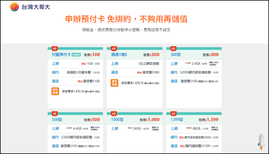Click the orange 費率最優 badge in 兒童預付卡 card
269x154 pixels.
[55, 91]
